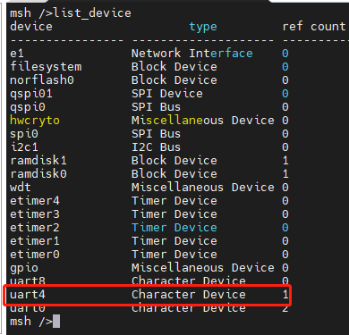The height and width of the screenshot is (335, 349).
Task: Click the 'device' column header
Action: (x=31, y=27)
